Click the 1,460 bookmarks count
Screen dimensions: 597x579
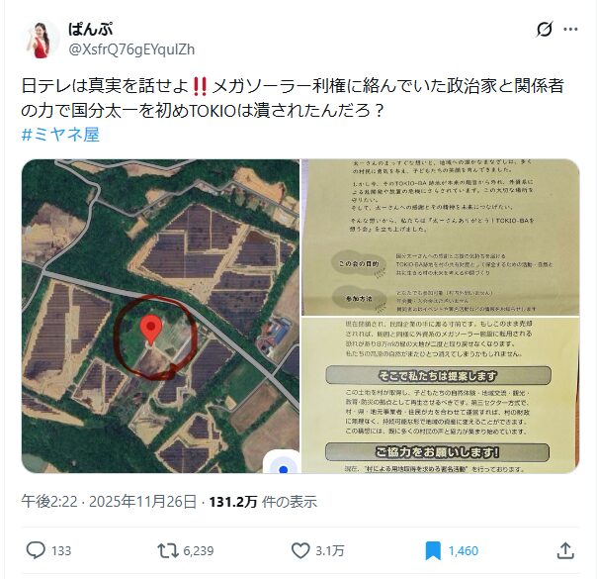tap(463, 551)
